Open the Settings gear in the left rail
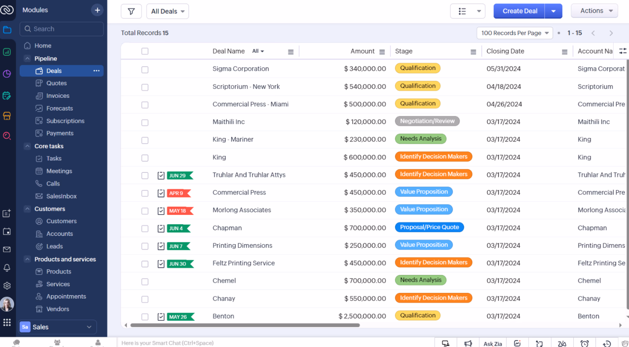Image resolution: width=629 pixels, height=347 pixels. [7, 285]
